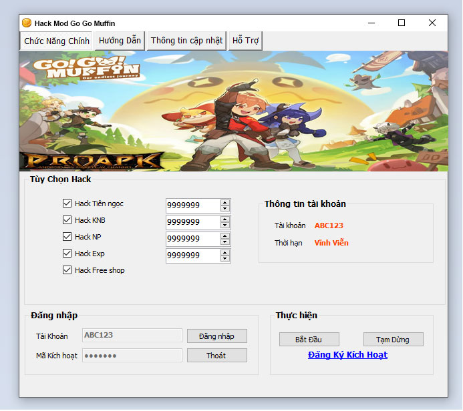Uncheck the Hack Free shop option
The height and width of the screenshot is (411, 463).
point(67,270)
